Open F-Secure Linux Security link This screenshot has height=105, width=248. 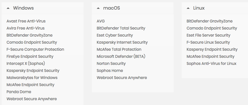(208, 42)
